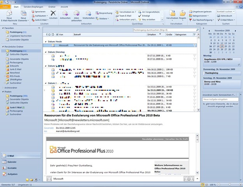Click Erledigt quick step checkmark
Image resolution: width=243 pixels, height=187 pixels.
(144, 16)
